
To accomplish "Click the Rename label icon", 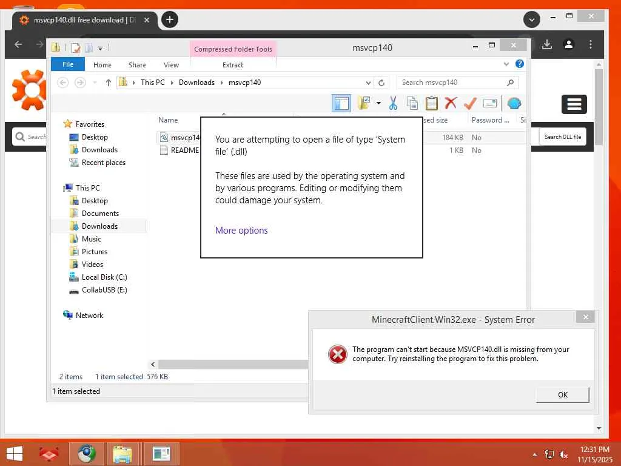I will [490, 103].
